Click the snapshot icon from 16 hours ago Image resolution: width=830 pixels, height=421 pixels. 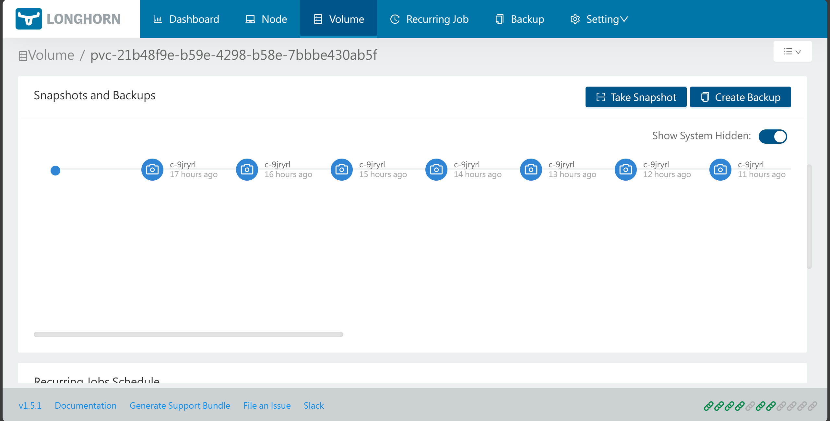247,169
